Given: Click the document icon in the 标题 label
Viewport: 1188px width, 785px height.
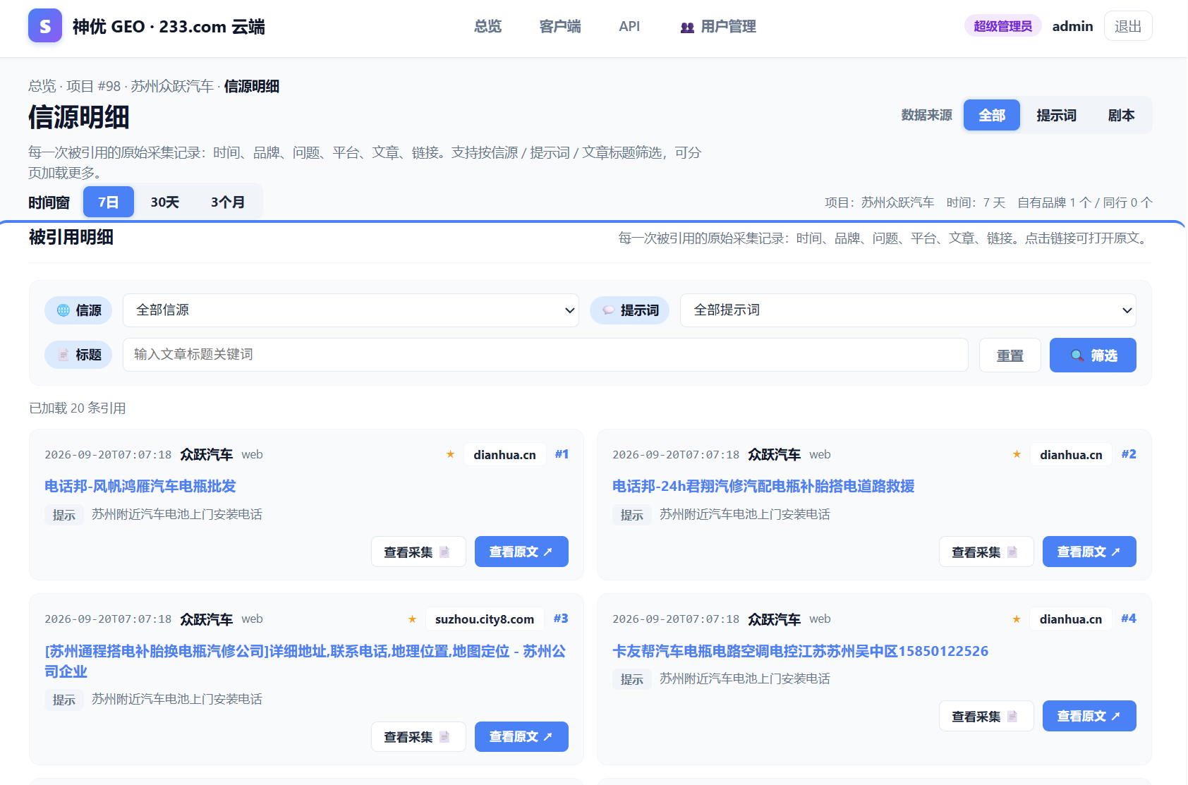Looking at the screenshot, I should [63, 355].
